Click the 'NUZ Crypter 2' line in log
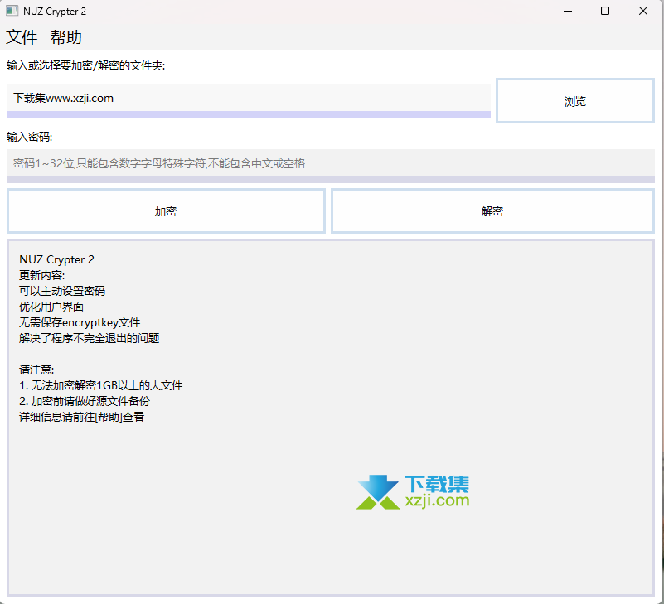 pos(56,259)
